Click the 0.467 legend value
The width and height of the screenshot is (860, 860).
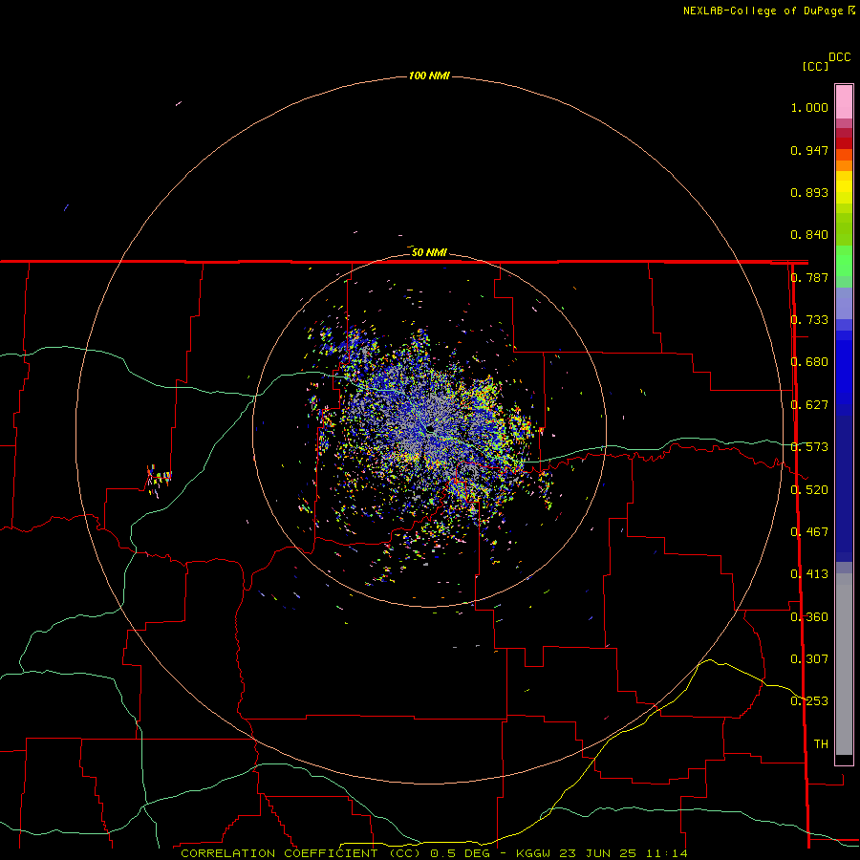pyautogui.click(x=809, y=532)
